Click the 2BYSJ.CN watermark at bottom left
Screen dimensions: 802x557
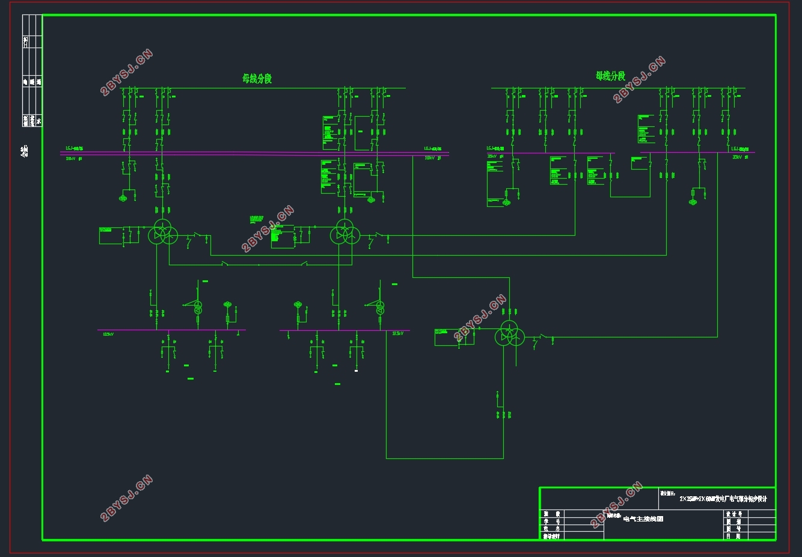pos(127,498)
